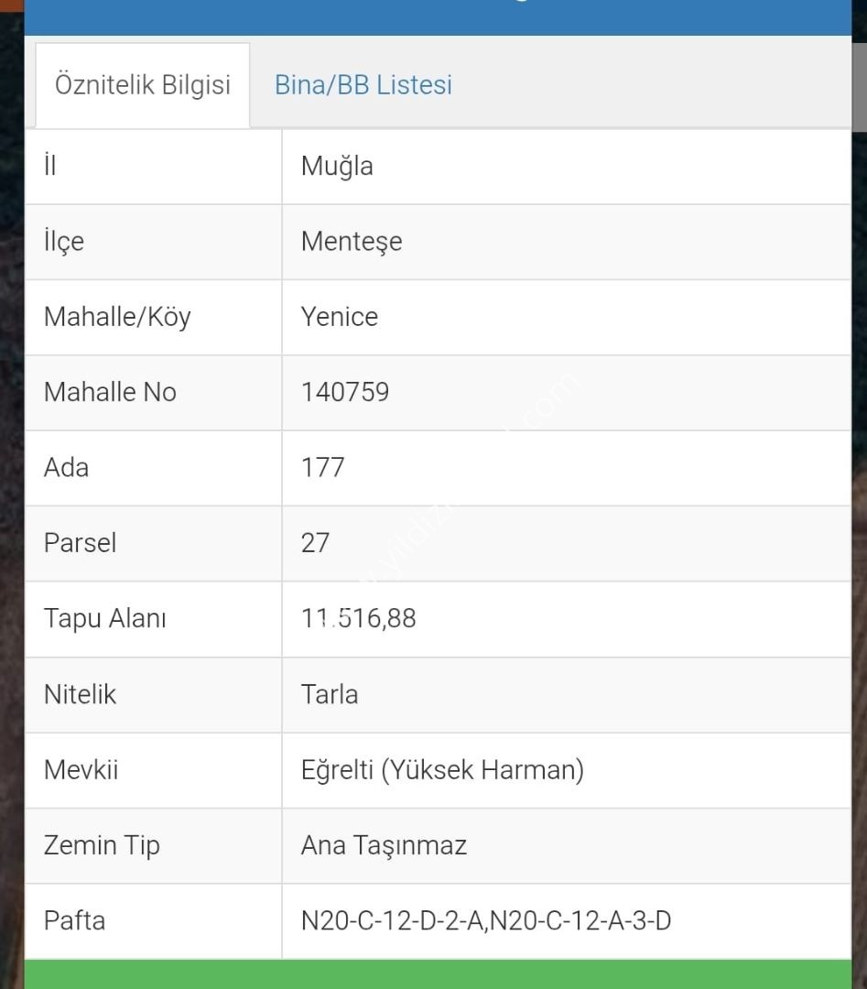Viewport: 867px width, 989px height.
Task: Click the Mahalle/Köy row label
Action: tap(117, 317)
